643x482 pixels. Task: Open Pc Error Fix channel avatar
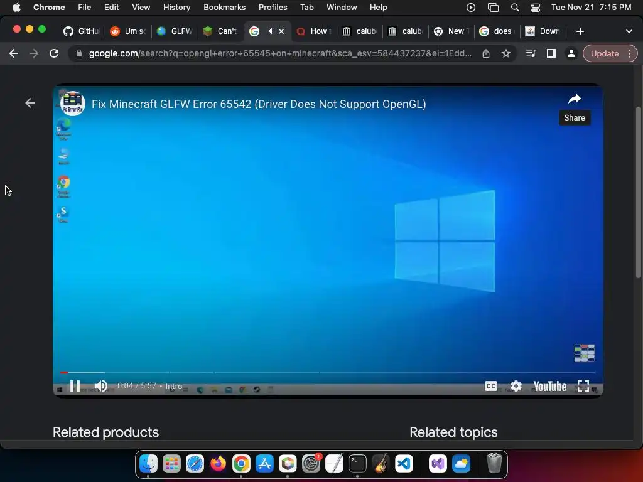click(x=73, y=104)
